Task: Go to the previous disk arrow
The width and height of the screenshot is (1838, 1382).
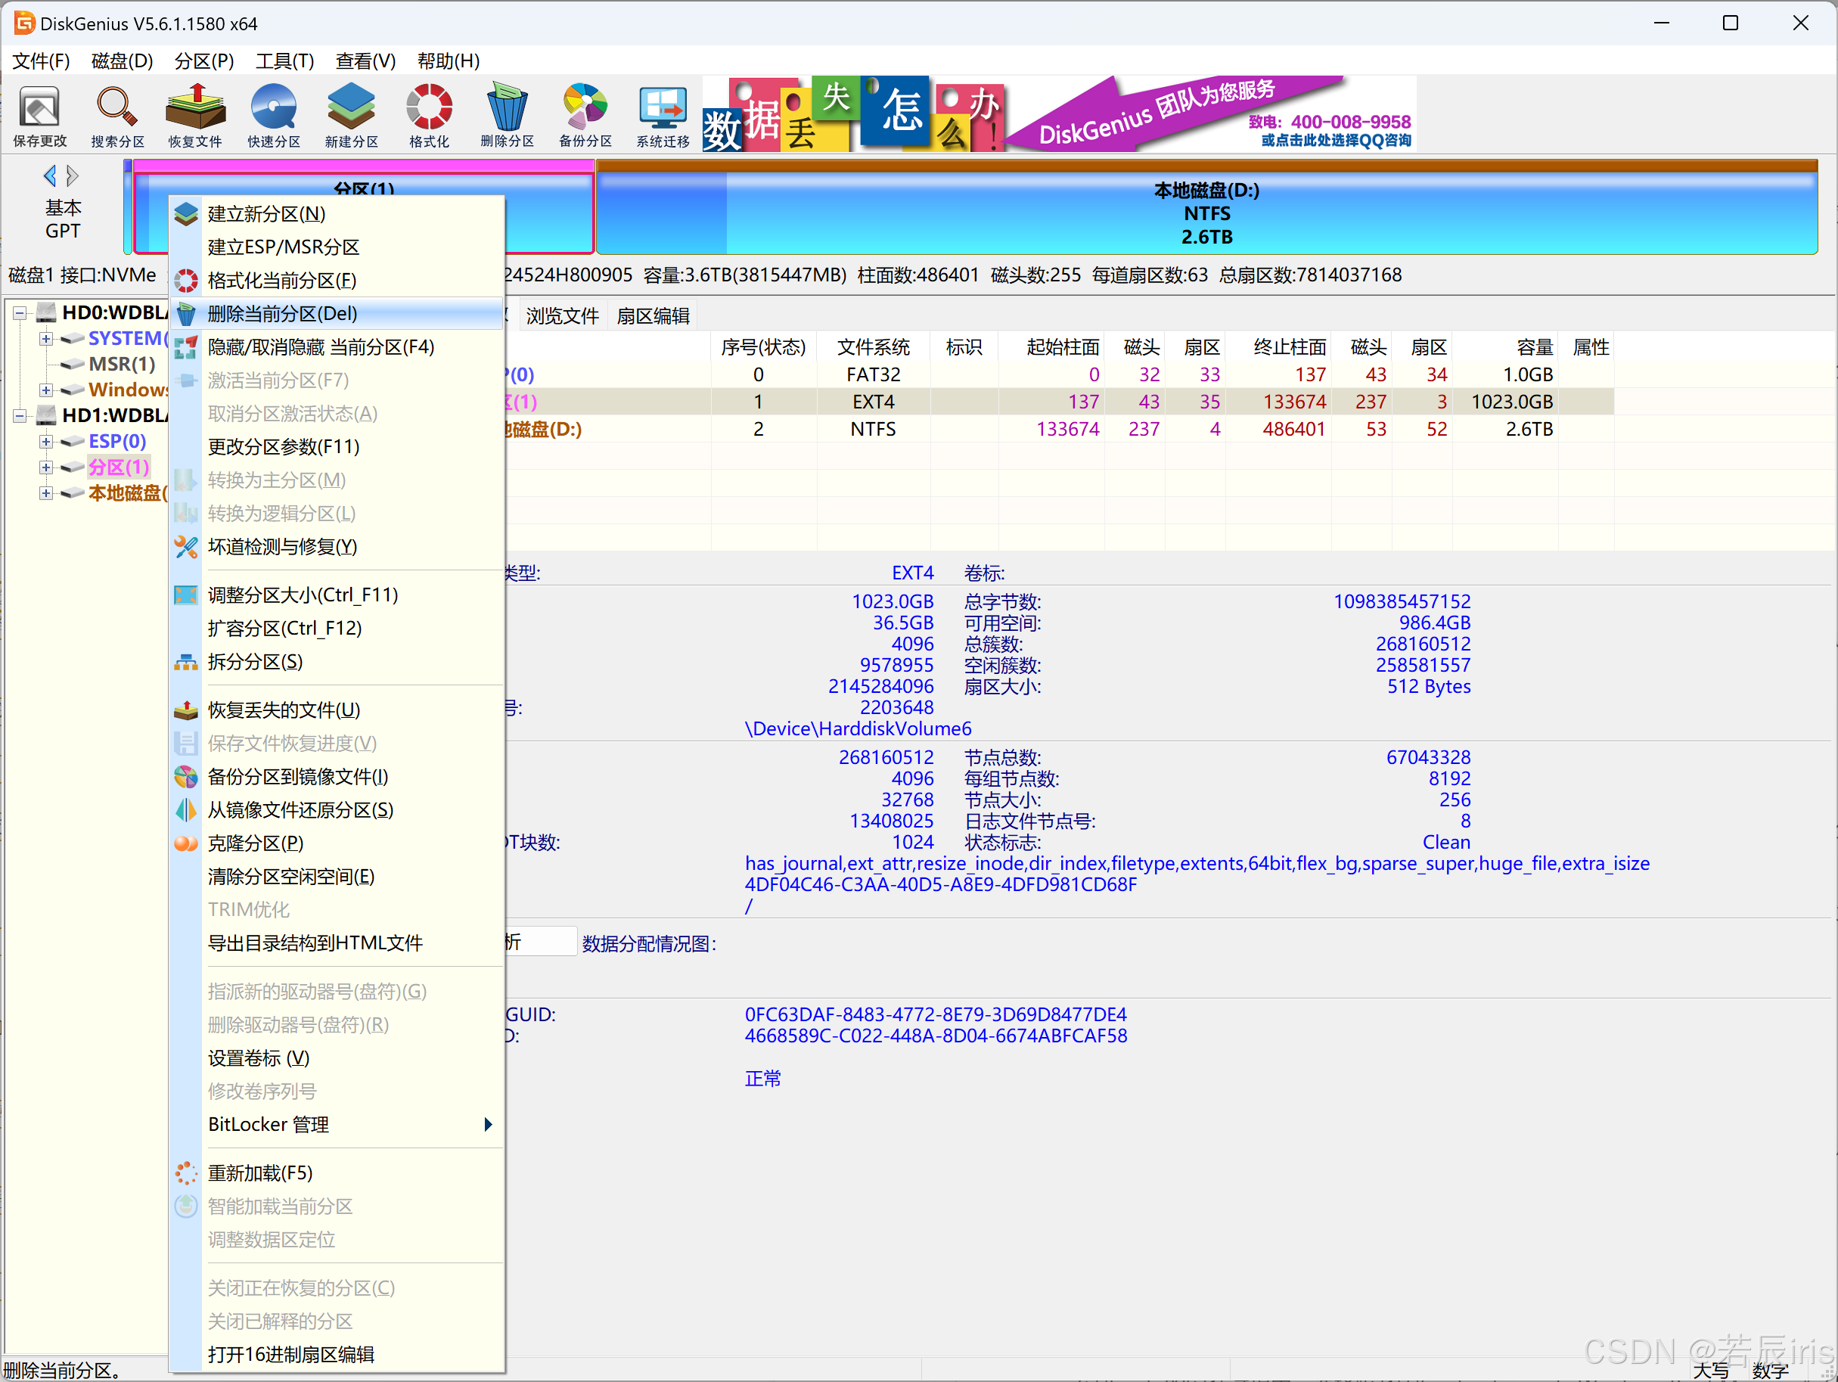Action: click(50, 175)
